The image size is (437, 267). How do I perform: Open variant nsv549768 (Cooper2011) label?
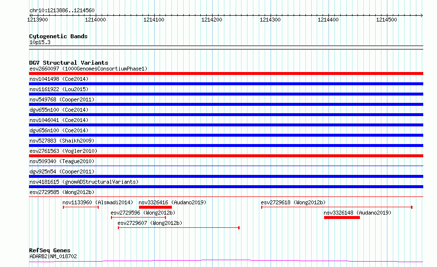coord(62,99)
